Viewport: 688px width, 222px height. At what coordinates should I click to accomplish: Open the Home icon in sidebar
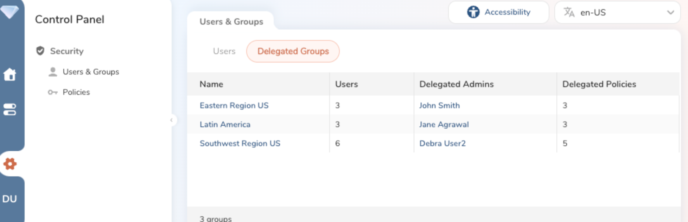click(x=9, y=74)
